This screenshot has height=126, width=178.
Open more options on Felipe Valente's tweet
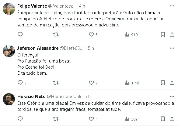(x=172, y=6)
